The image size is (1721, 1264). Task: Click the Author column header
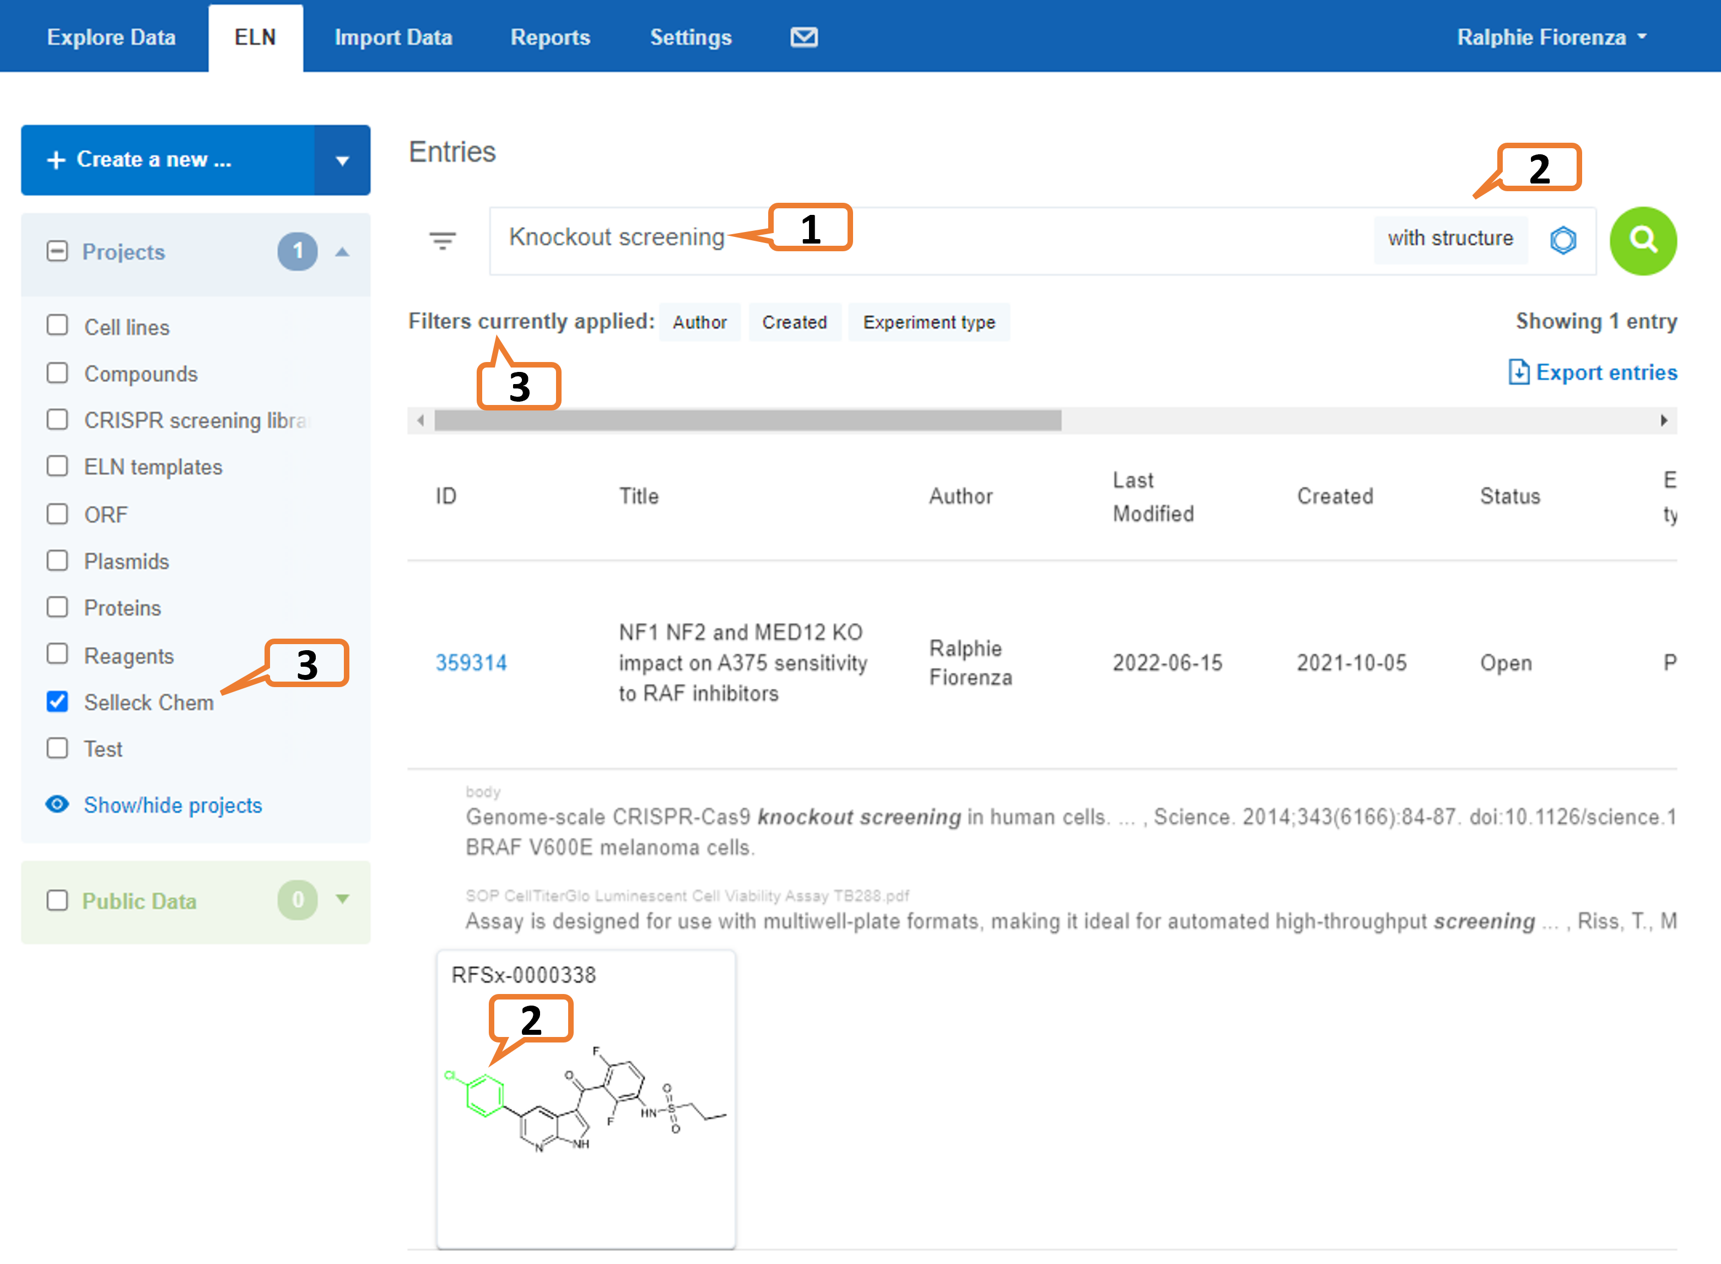tap(961, 496)
